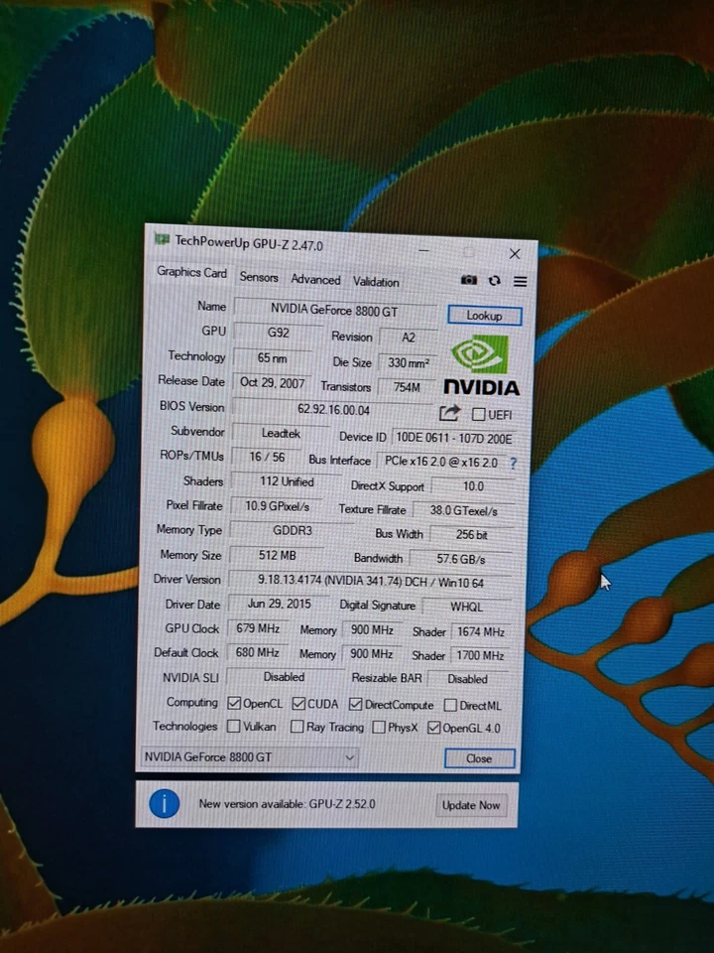The image size is (714, 953).
Task: Click the refresh icon in GPU-Z
Action: [x=494, y=280]
